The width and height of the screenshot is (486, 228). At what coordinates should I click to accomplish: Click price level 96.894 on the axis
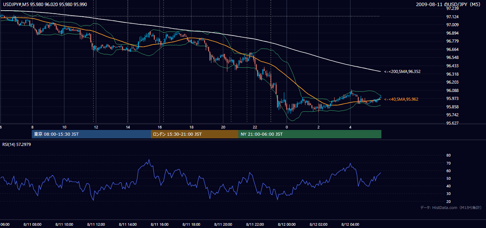tap(452, 33)
